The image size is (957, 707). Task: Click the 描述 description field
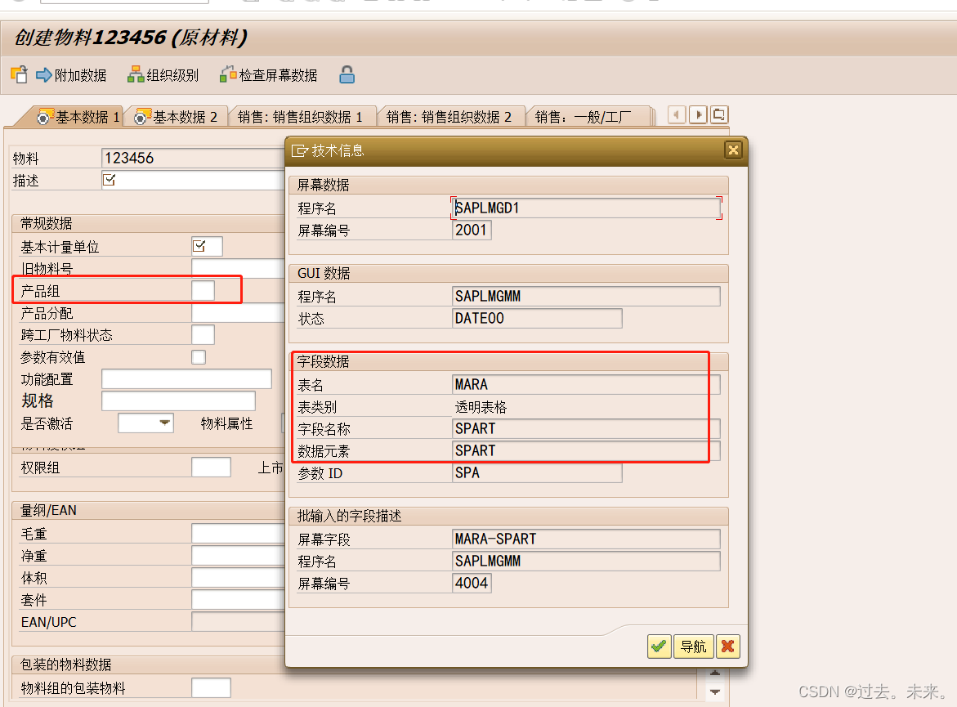click(x=193, y=180)
